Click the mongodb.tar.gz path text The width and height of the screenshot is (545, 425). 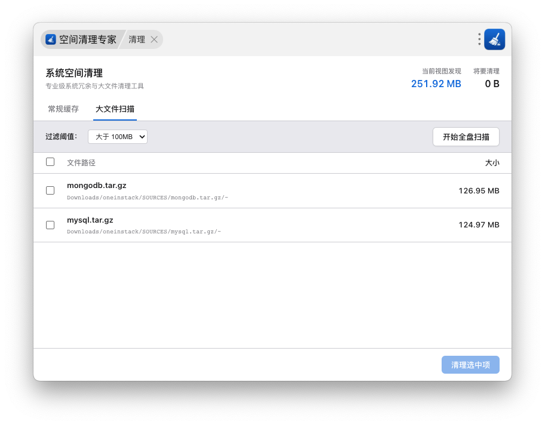[x=148, y=198]
